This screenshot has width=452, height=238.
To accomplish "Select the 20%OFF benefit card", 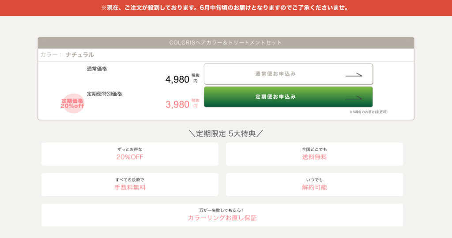I will tap(130, 154).
